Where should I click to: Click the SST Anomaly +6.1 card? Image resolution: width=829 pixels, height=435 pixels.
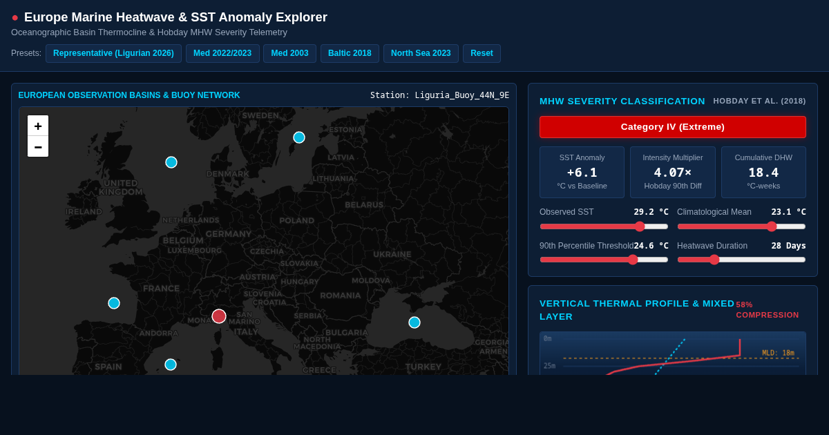tap(582, 173)
